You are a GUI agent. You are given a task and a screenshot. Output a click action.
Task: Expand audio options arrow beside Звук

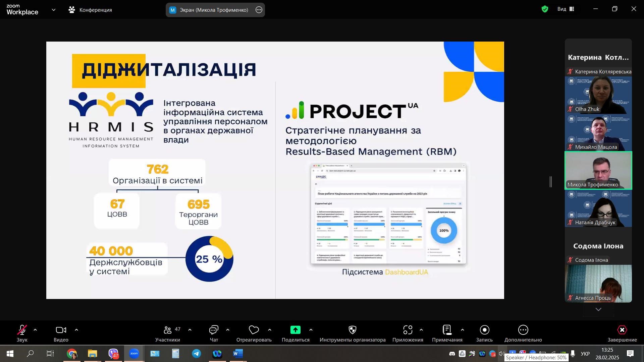pos(35,330)
